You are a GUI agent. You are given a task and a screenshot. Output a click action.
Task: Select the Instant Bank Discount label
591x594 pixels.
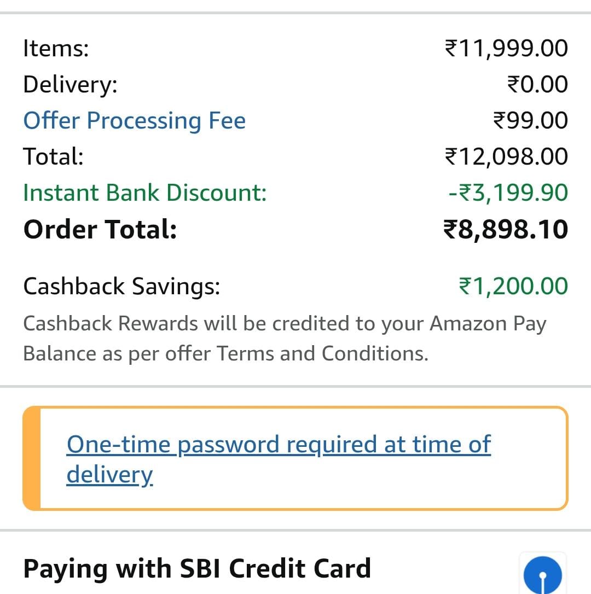click(x=145, y=193)
